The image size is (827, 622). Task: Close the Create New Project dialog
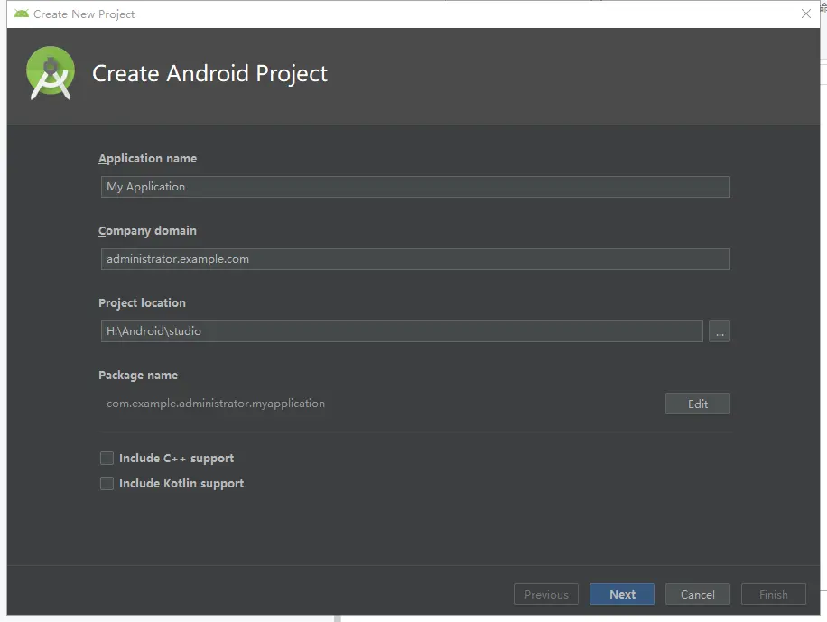coord(806,14)
